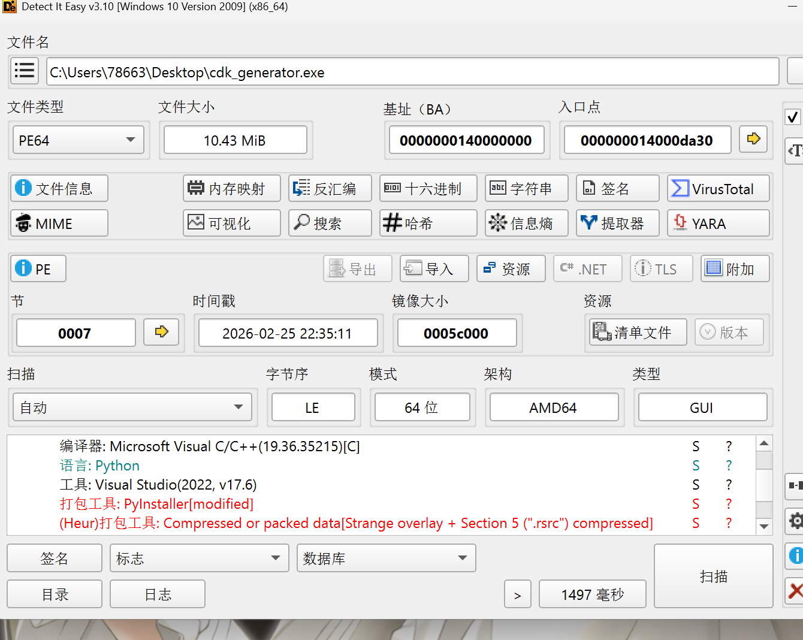Select the Heur Compressed or packed data row
This screenshot has height=640, width=803.
[381, 523]
